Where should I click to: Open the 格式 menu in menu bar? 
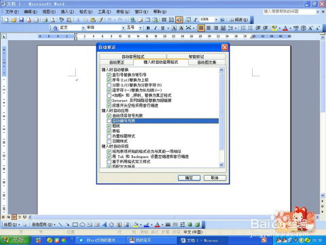[86, 12]
